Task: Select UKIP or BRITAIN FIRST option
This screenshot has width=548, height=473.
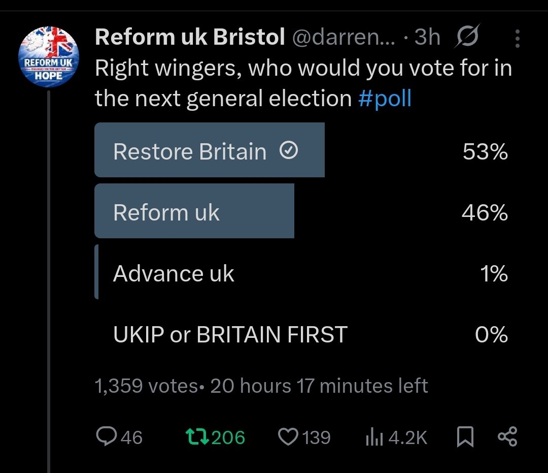Action: click(230, 335)
